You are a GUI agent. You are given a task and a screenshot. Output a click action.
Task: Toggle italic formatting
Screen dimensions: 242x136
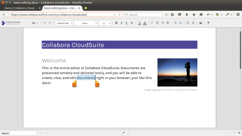tap(121, 23)
